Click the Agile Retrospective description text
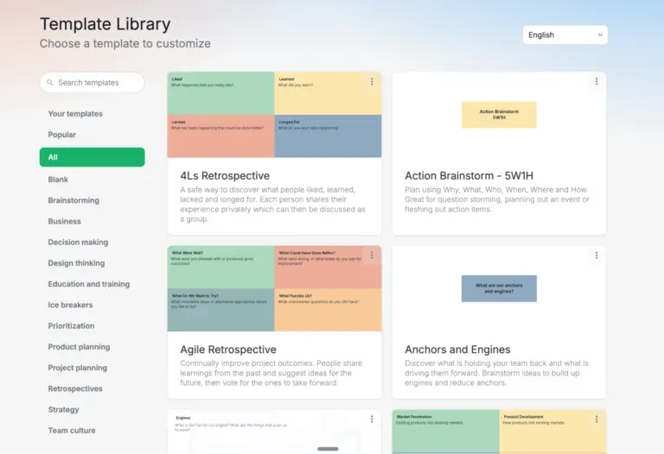This screenshot has width=664, height=454. click(271, 373)
